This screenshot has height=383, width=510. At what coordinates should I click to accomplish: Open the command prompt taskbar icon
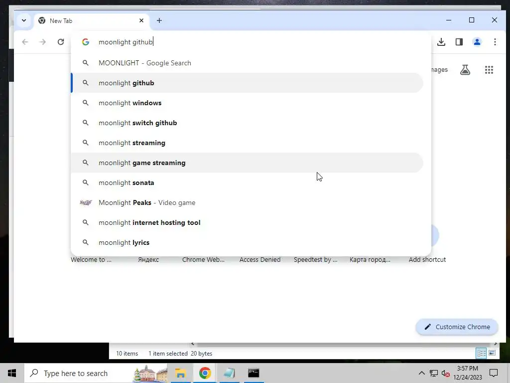(x=254, y=373)
